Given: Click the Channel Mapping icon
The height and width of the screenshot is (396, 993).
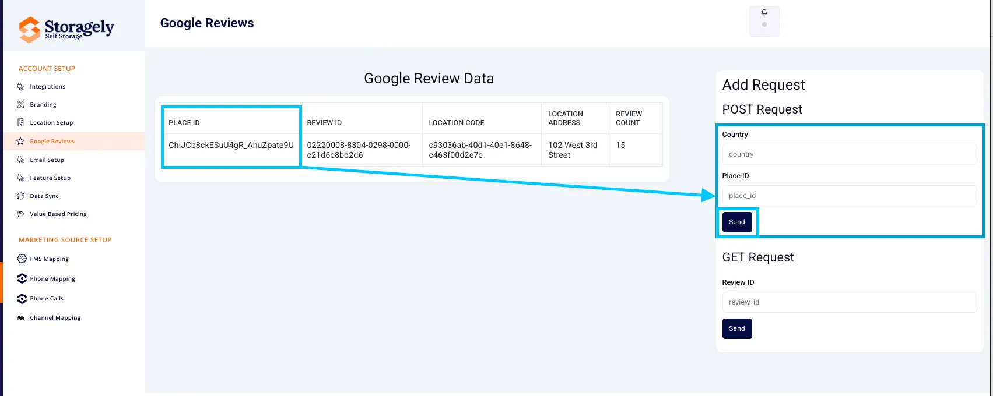Looking at the screenshot, I should click(x=21, y=318).
